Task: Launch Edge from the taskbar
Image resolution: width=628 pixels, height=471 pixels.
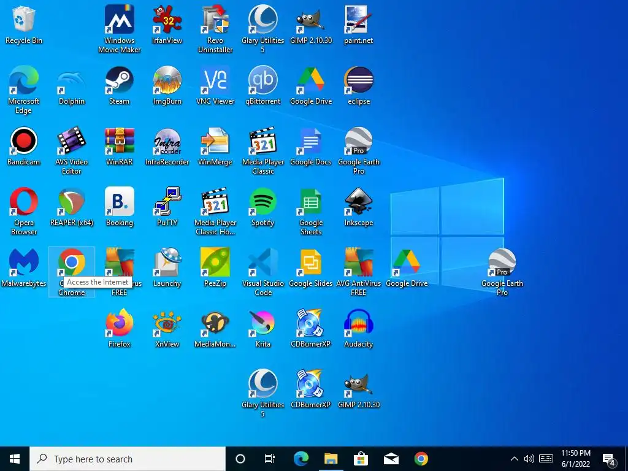Action: click(301, 459)
